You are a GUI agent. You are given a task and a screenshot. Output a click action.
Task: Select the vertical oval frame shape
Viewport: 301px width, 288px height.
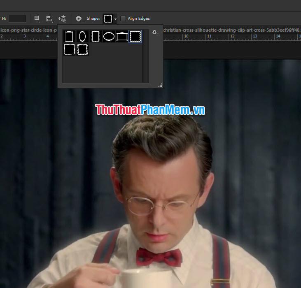[x=82, y=37]
